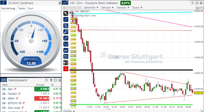
Task: Select the arrow pointer tool in chart toolbar
Action: (66, 13)
